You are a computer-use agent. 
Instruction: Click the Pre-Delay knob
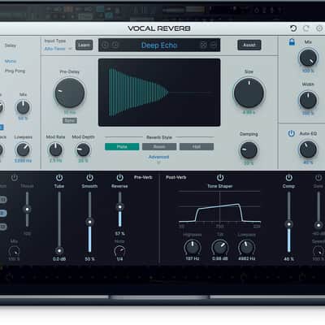click(70, 93)
